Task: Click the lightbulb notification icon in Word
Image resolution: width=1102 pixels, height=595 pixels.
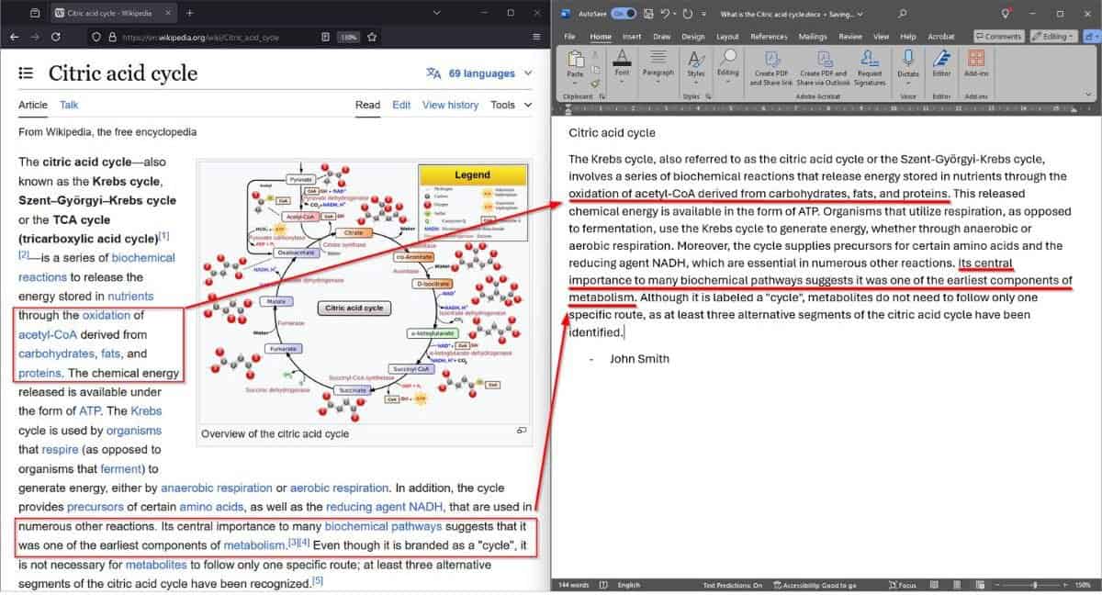Action: tap(1006, 14)
